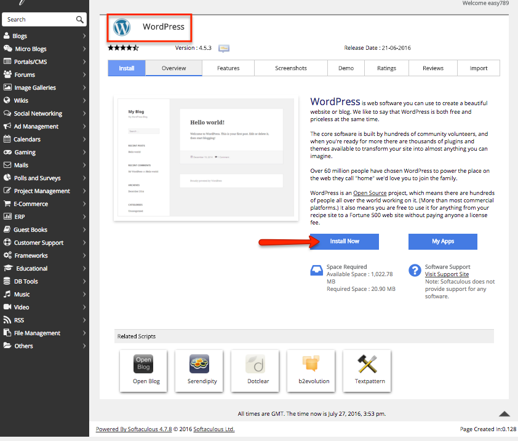Viewport: 518px width, 441px height.
Task: Click the WordPress blog preview screenshot
Action: tap(206, 157)
